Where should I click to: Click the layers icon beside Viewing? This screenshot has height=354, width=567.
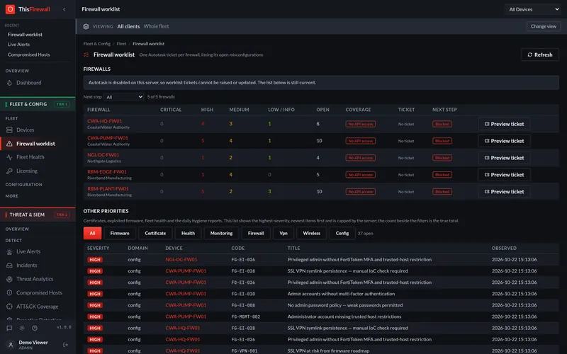(x=86, y=26)
